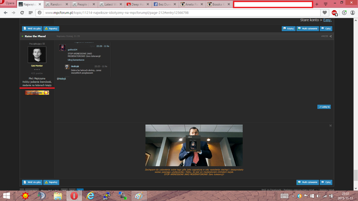Show site information globe icon
Viewport: 358px width, 201px height.
(x=40, y=13)
